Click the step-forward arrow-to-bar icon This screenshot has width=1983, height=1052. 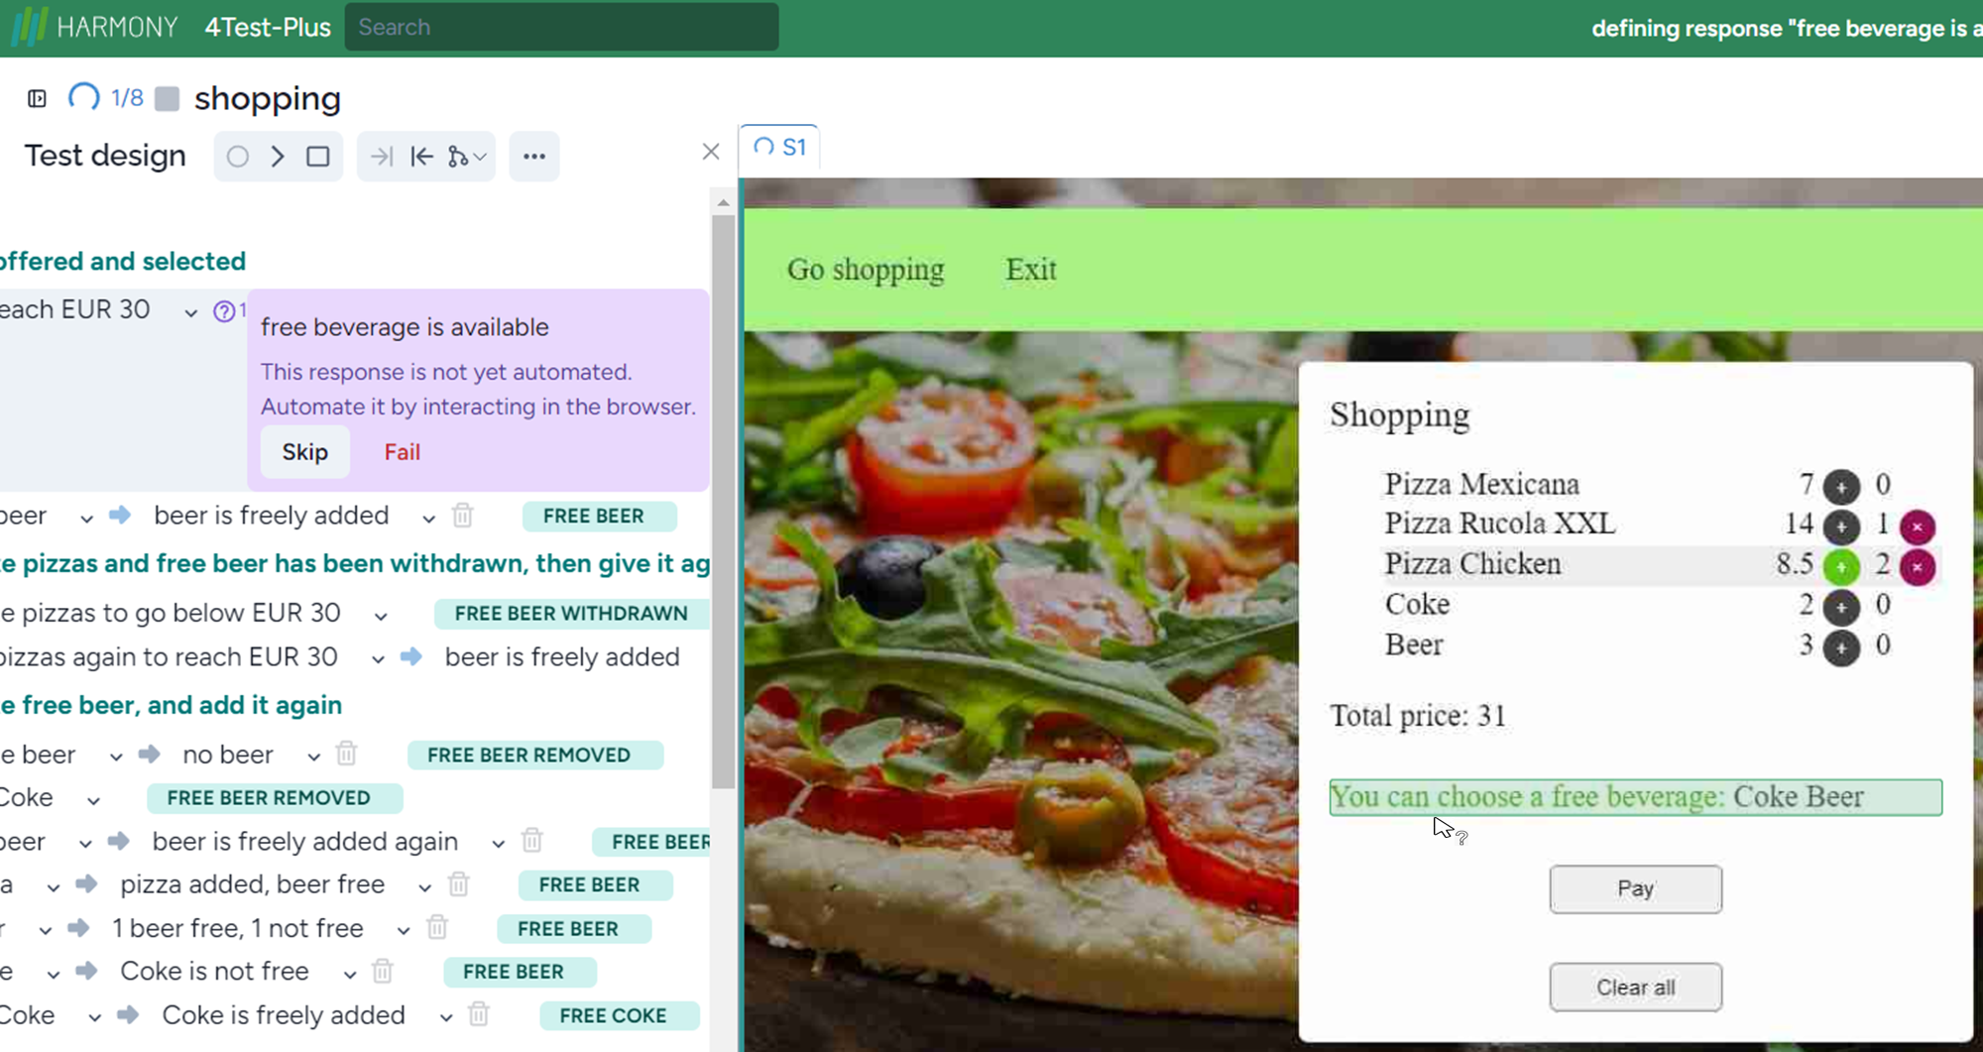(381, 157)
